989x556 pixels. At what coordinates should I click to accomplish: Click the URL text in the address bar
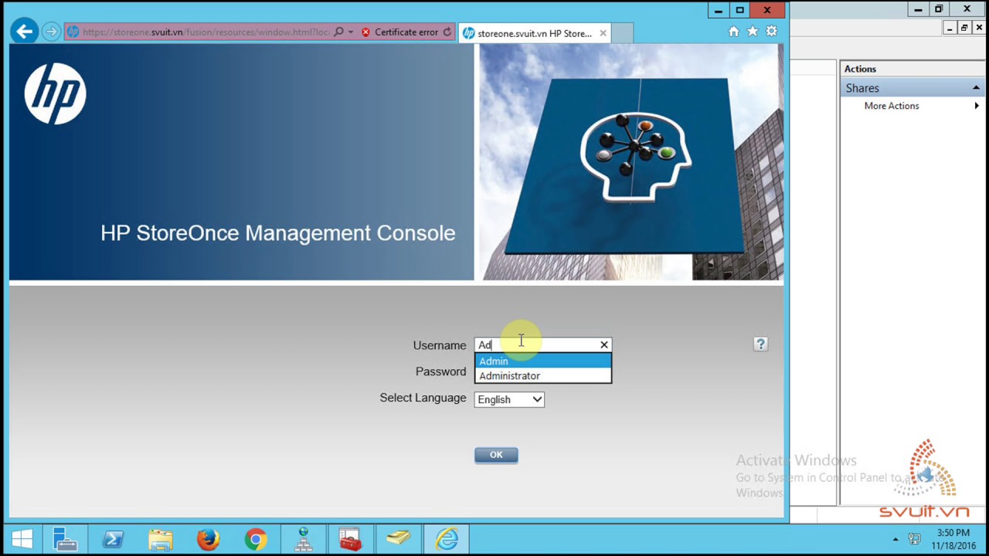[x=206, y=32]
